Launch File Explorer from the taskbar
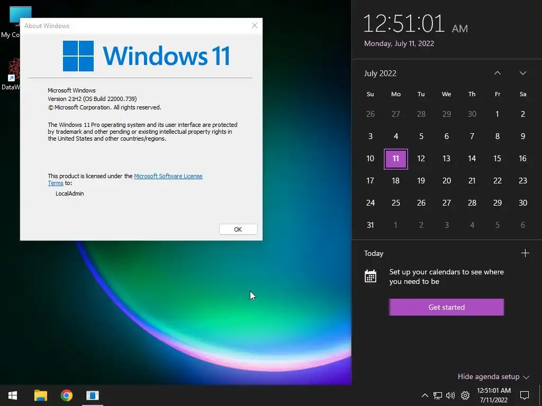Image resolution: width=542 pixels, height=406 pixels. [x=40, y=395]
